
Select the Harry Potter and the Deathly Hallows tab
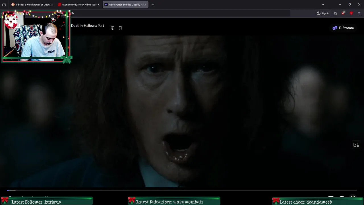pyautogui.click(x=125, y=5)
